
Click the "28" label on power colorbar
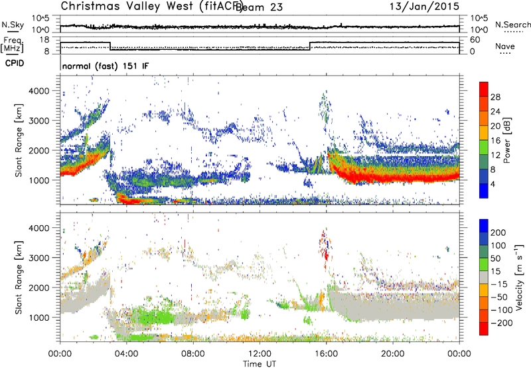point(495,97)
